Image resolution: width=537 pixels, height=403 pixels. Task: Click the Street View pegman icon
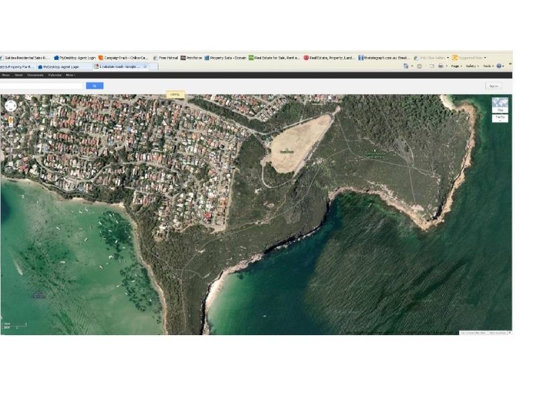tap(10, 121)
